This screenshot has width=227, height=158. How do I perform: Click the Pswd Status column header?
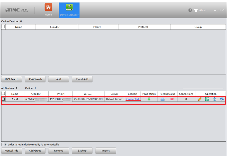149,94
